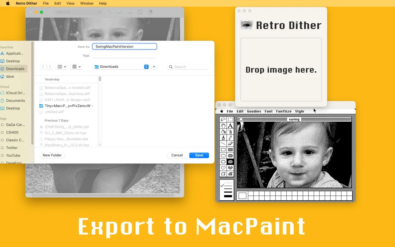395x247 pixels.
Task: Click the SwingMacPaintVersion filename field
Action: 124,46
